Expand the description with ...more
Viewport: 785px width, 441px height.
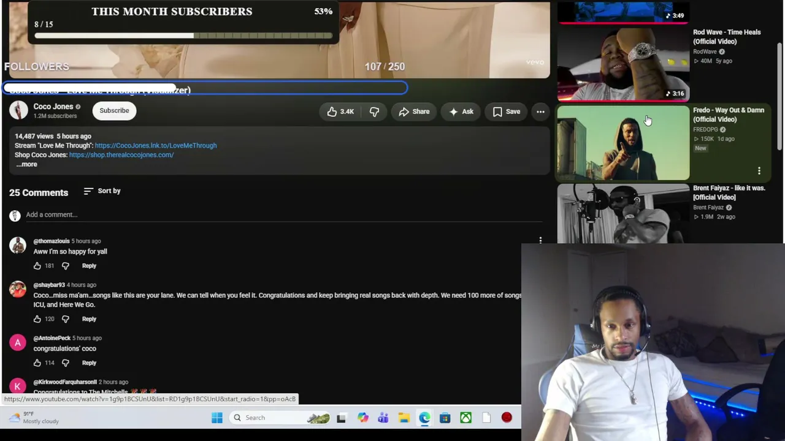point(26,164)
